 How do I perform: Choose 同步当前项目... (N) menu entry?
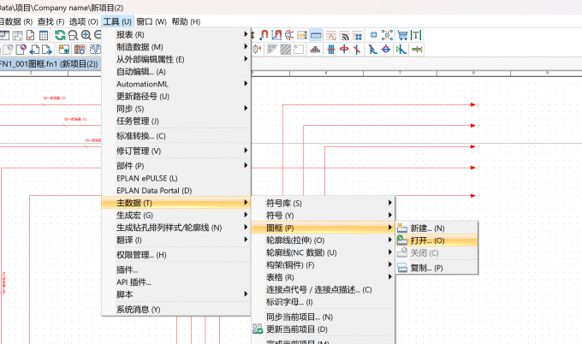pyautogui.click(x=323, y=317)
